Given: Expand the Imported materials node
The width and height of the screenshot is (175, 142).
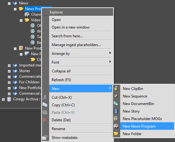Looking at the screenshot, I should click(x=9, y=66).
